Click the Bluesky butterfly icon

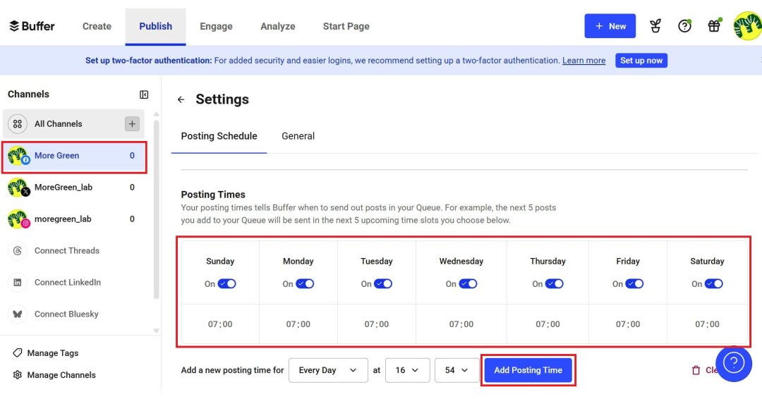point(18,314)
